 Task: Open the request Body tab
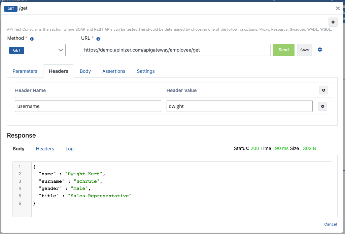(85, 71)
